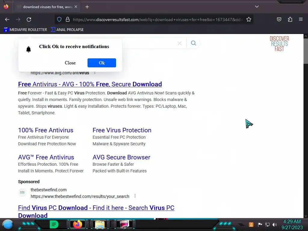Viewport: 308px width, 231px height.
Task: Click the 'Sponsored' label
Action: coord(29,182)
